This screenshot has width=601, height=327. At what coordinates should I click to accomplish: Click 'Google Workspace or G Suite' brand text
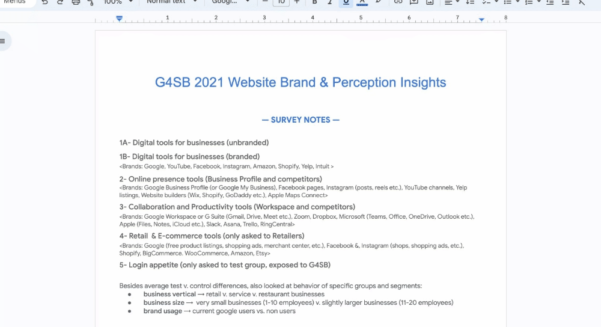click(184, 216)
